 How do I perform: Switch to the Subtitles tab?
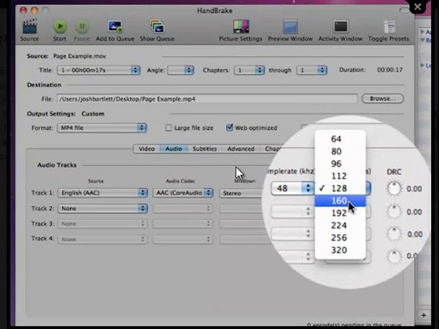pyautogui.click(x=205, y=149)
